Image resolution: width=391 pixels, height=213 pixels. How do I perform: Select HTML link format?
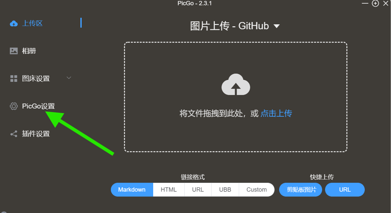(x=169, y=190)
